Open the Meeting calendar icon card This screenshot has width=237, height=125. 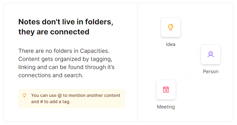[x=166, y=90]
